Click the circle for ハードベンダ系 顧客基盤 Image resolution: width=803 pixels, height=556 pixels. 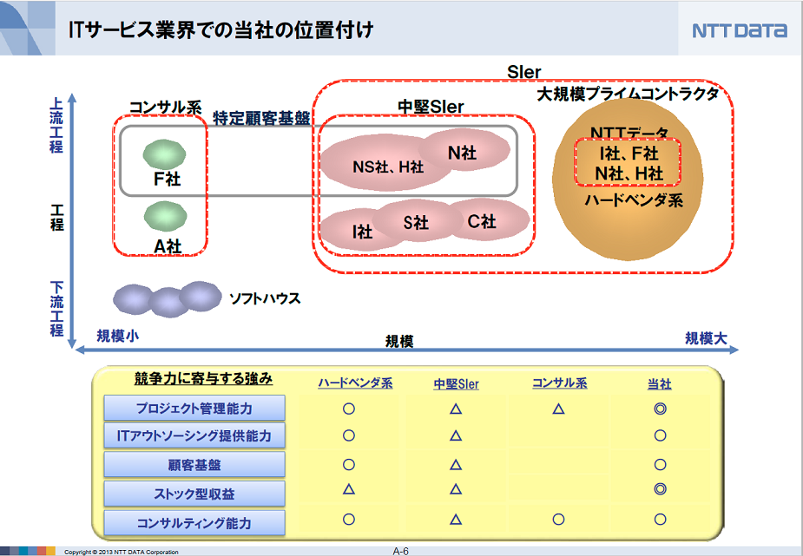click(x=349, y=464)
